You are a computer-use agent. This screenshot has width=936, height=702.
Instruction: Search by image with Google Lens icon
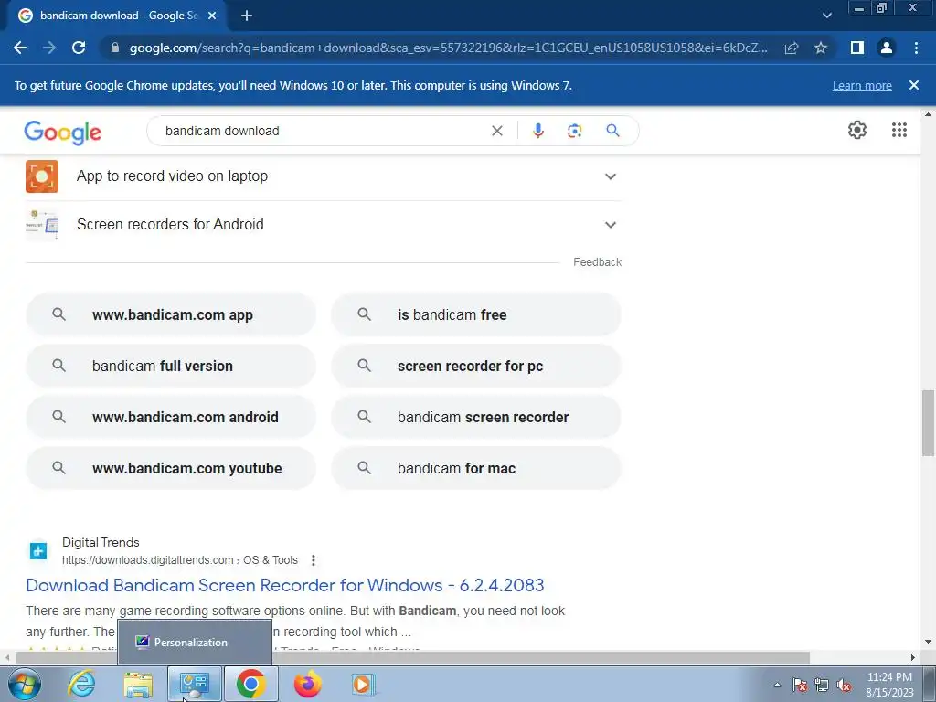pos(574,131)
